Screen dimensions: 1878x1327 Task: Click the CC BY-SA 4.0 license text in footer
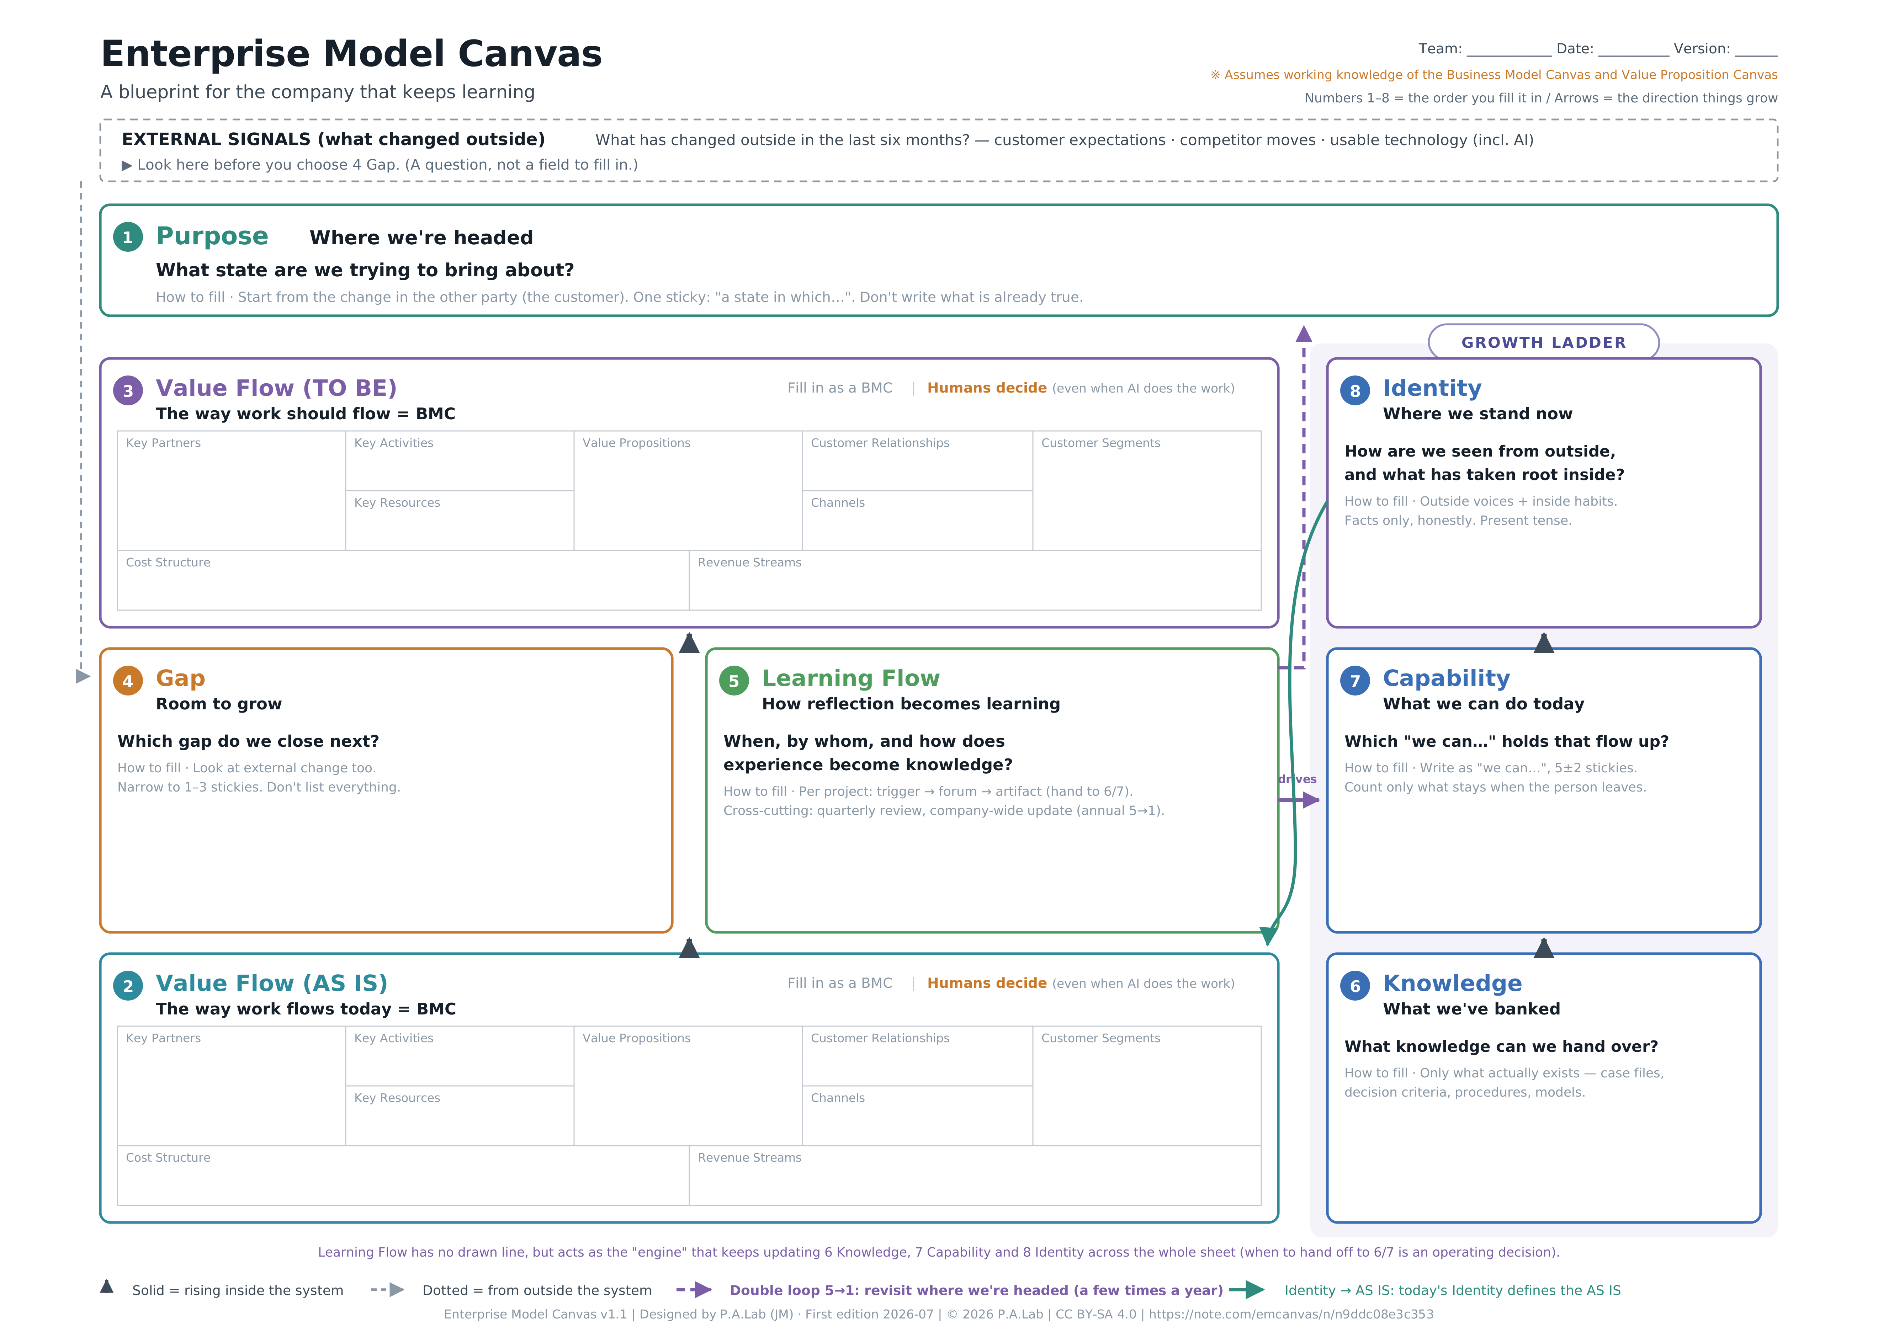(x=1096, y=1315)
